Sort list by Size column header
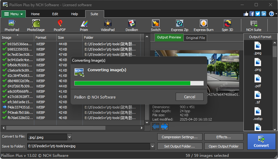 pyautogui.click(x=70, y=38)
